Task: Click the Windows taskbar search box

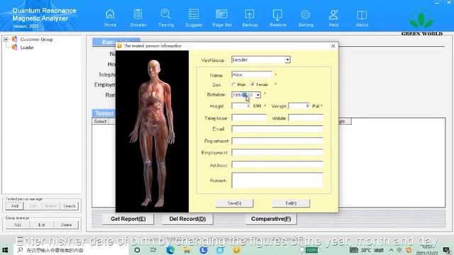Action: pos(71,250)
